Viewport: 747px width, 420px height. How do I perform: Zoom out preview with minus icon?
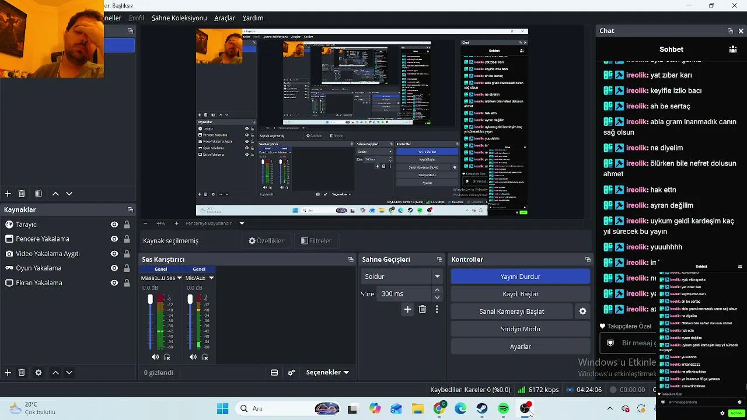click(x=145, y=223)
